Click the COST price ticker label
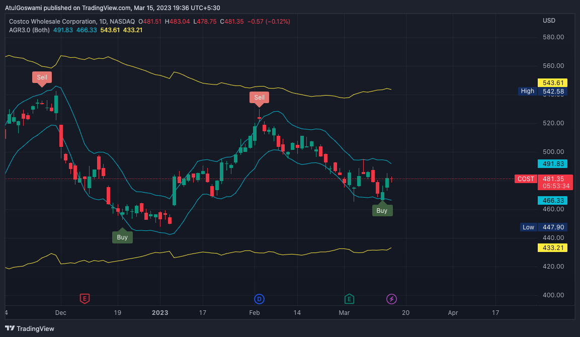 (526, 179)
